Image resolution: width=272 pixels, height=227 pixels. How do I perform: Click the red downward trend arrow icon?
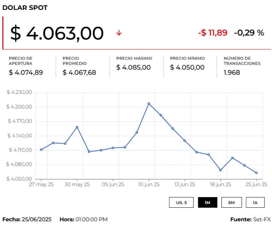coord(119,33)
